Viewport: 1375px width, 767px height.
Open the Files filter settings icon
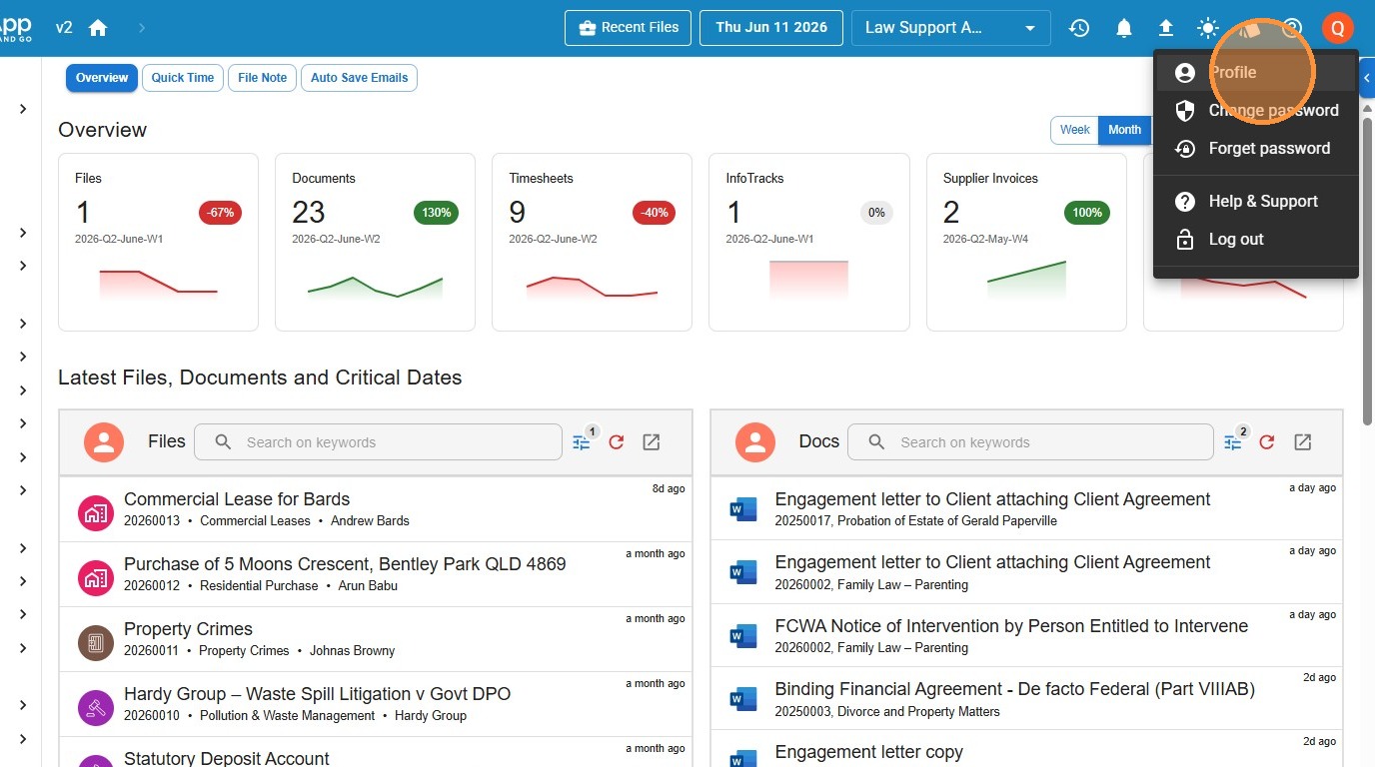(x=583, y=442)
